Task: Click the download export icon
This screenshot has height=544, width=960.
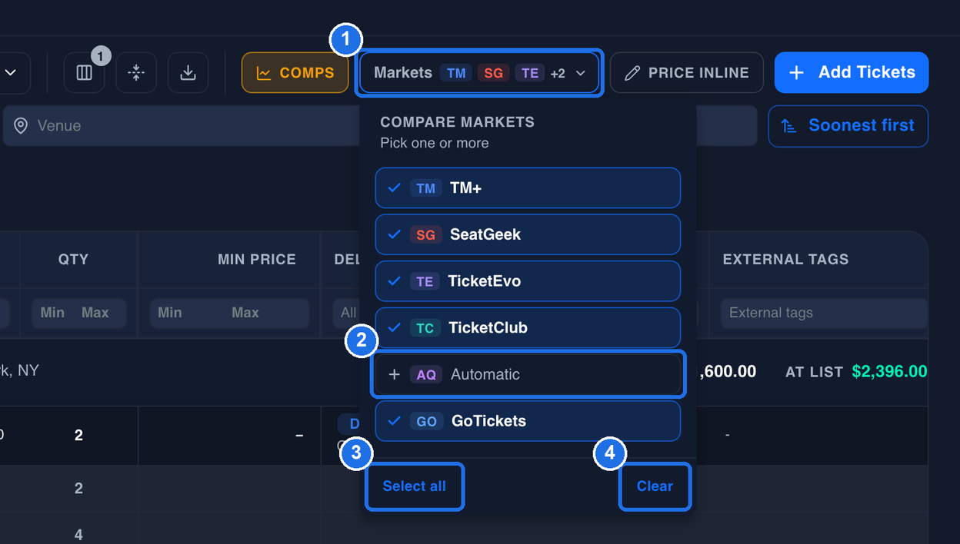Action: [x=188, y=73]
